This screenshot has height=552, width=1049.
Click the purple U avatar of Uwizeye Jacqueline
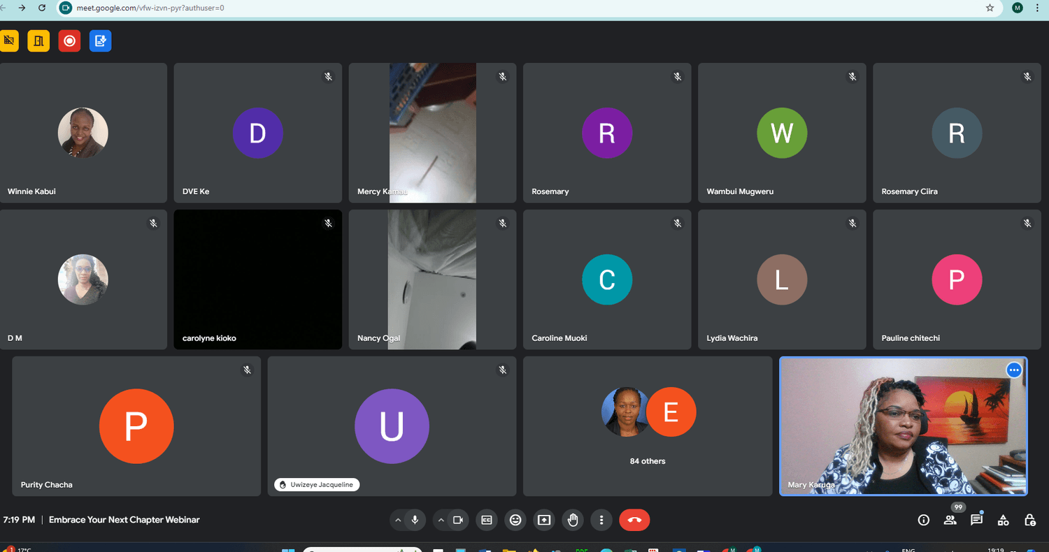click(392, 426)
